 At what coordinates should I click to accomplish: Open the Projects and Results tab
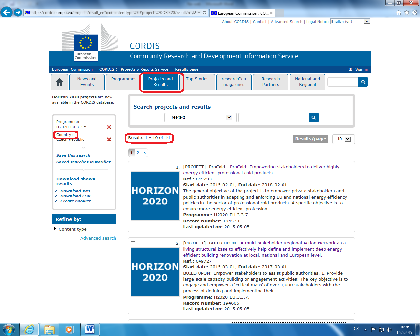(160, 82)
